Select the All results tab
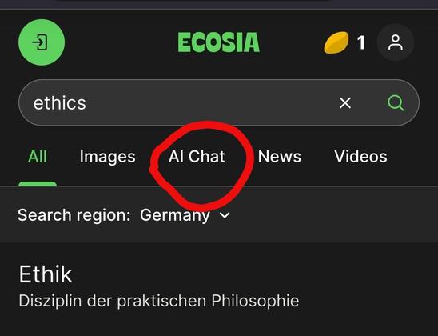Screen dimensions: 438x336 tap(38, 156)
